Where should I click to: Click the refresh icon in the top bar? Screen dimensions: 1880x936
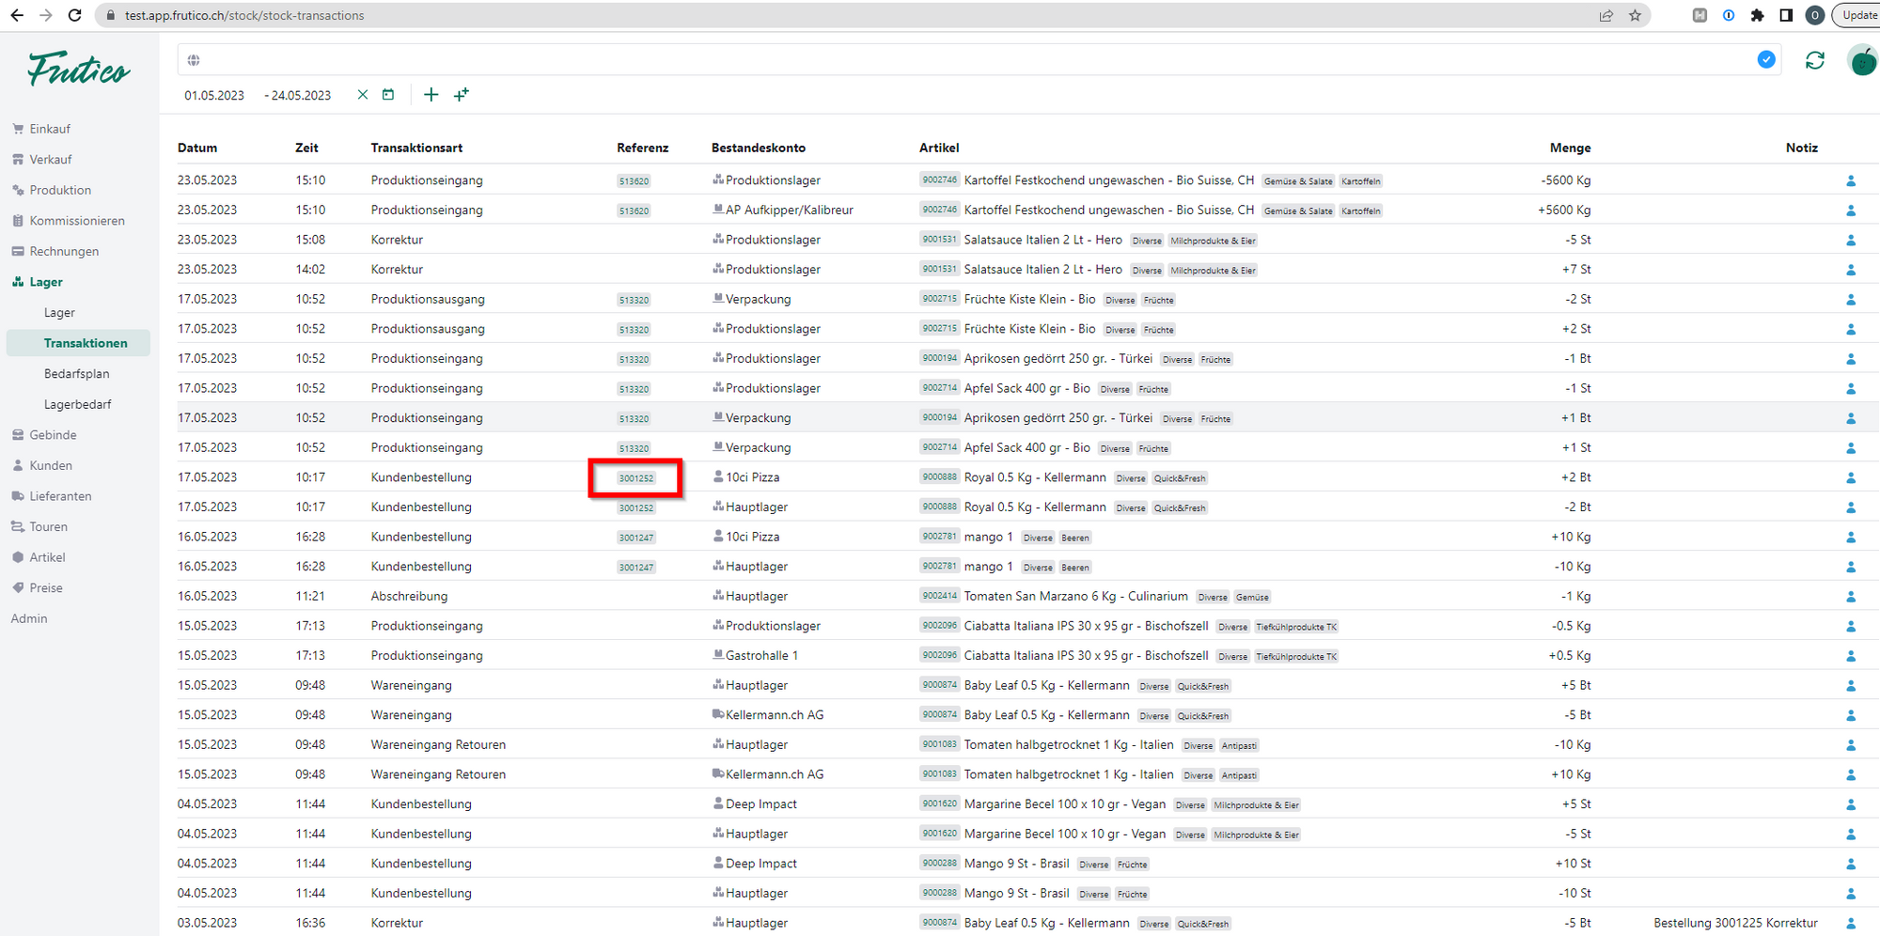1814,60
